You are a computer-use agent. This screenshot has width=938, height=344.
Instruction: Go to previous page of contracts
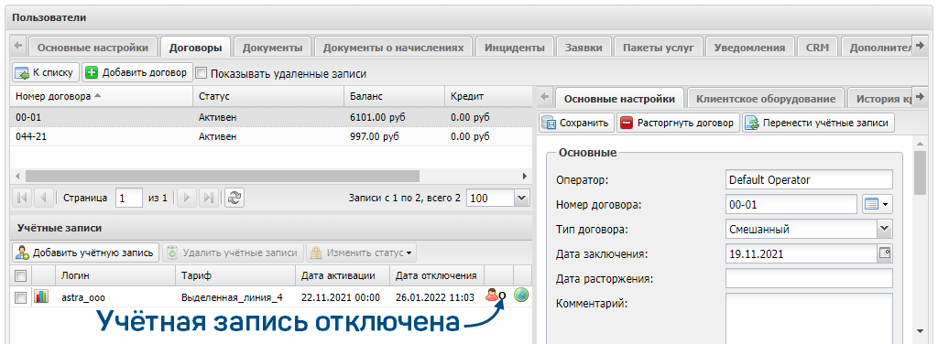43,198
